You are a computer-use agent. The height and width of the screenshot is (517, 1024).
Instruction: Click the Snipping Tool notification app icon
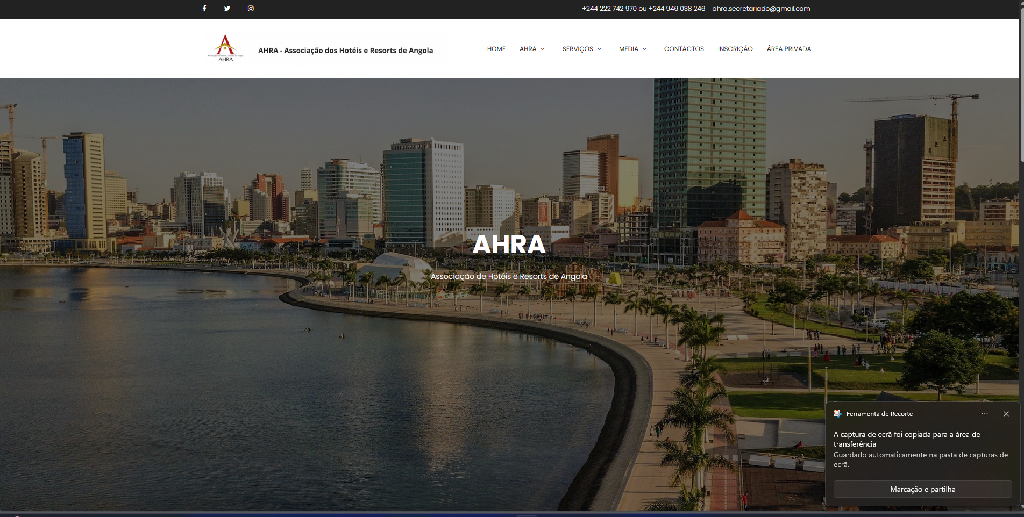(x=837, y=414)
